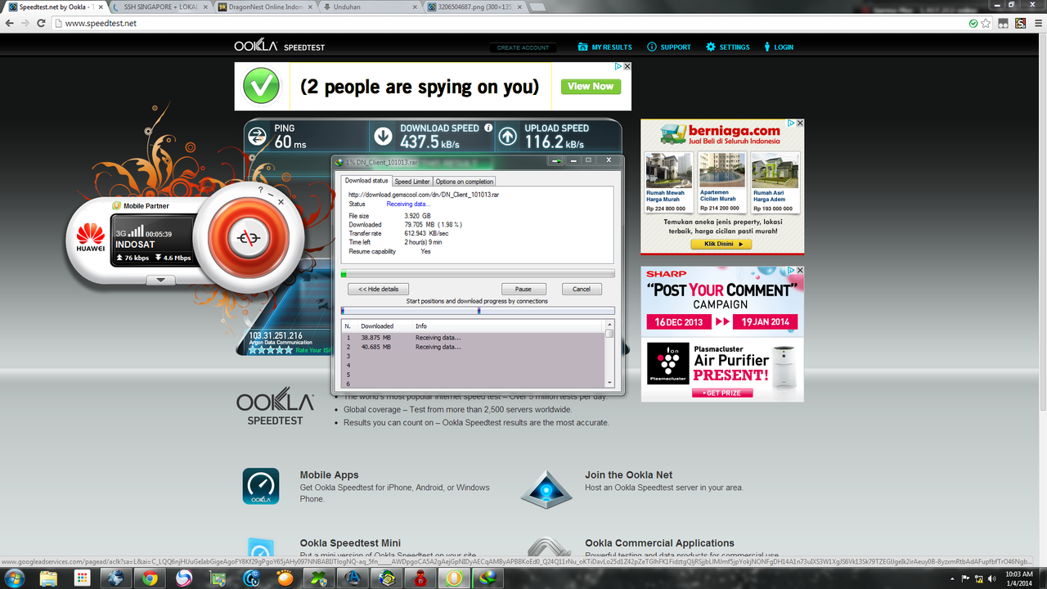
Task: Open Ookla Commercial Applications link
Action: (x=659, y=543)
